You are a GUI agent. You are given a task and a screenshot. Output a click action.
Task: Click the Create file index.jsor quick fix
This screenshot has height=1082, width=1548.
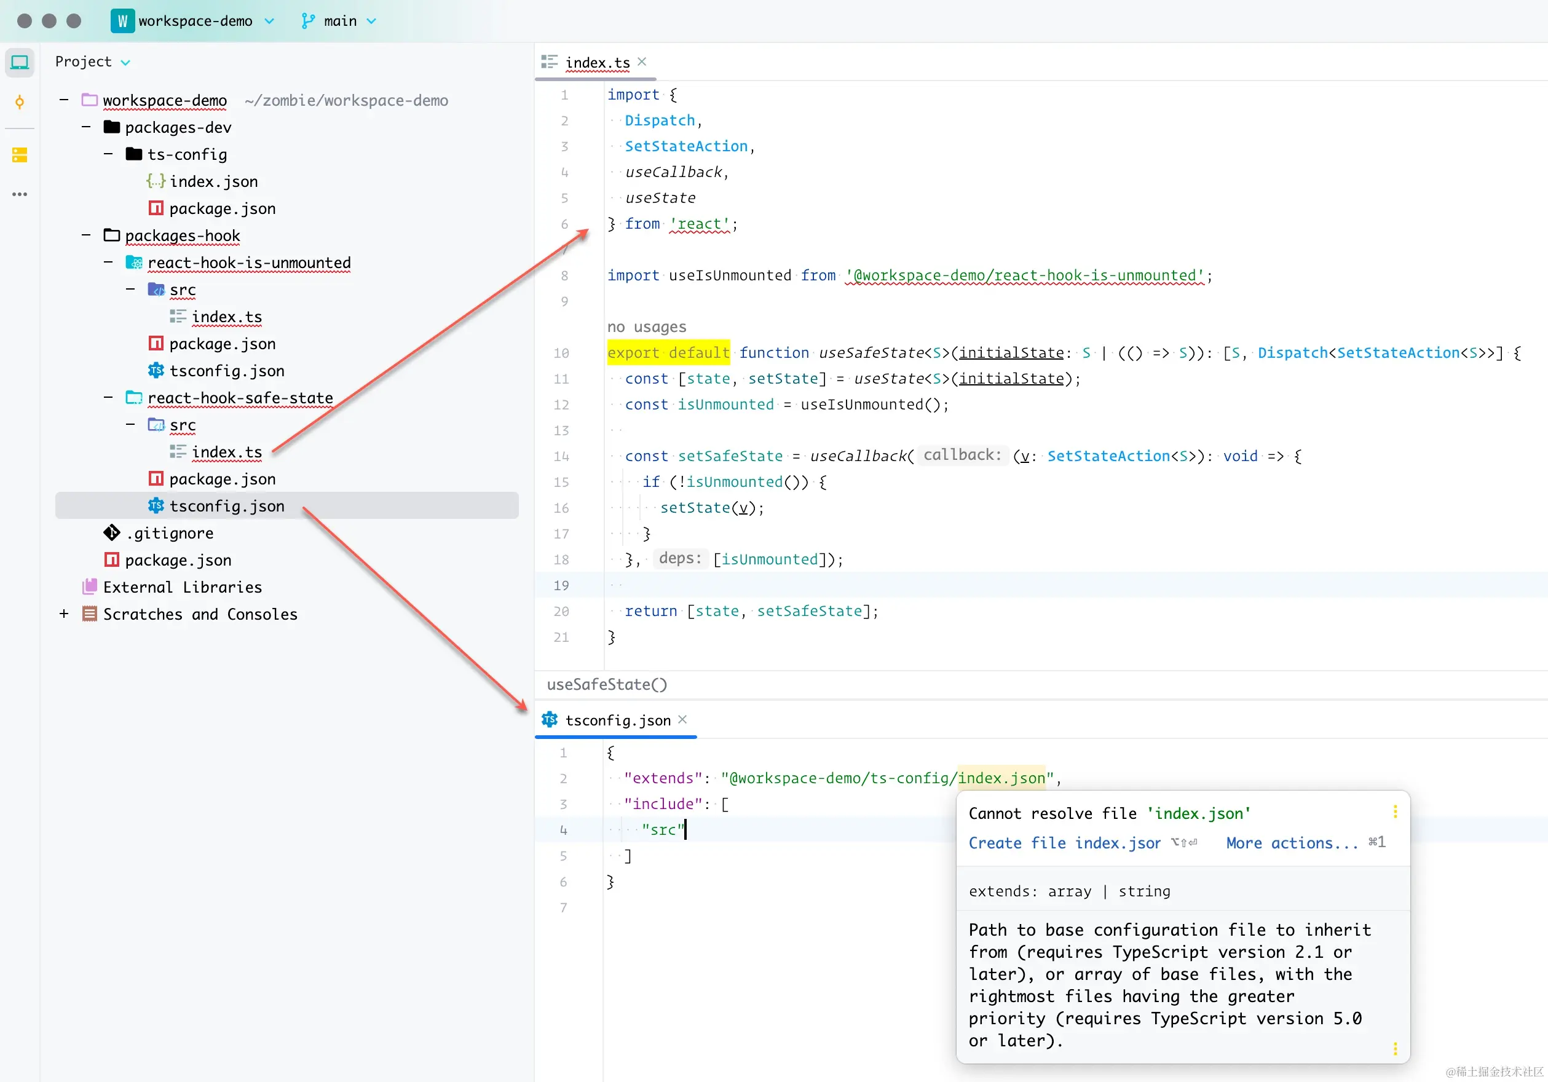1064,843
